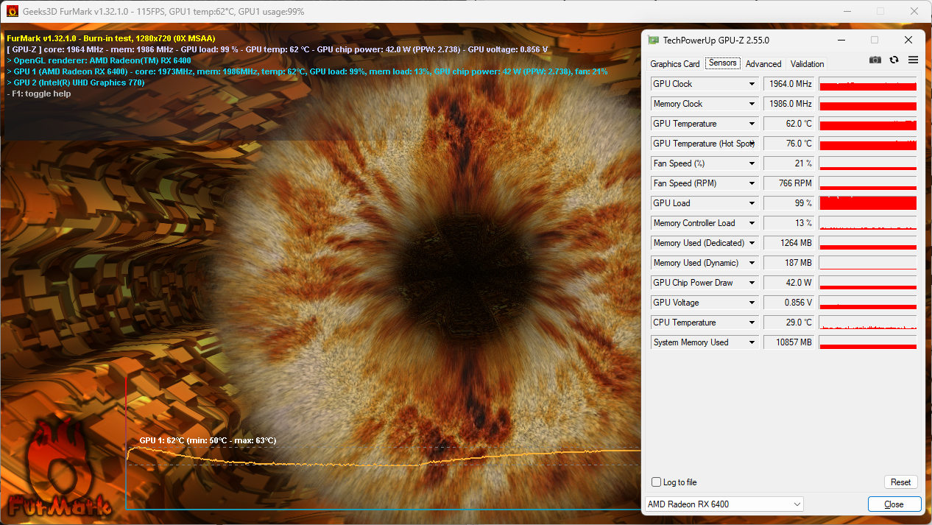This screenshot has height=525, width=932.
Task: Click the 76.0 °C Hot Spot value
Action: pyautogui.click(x=789, y=144)
